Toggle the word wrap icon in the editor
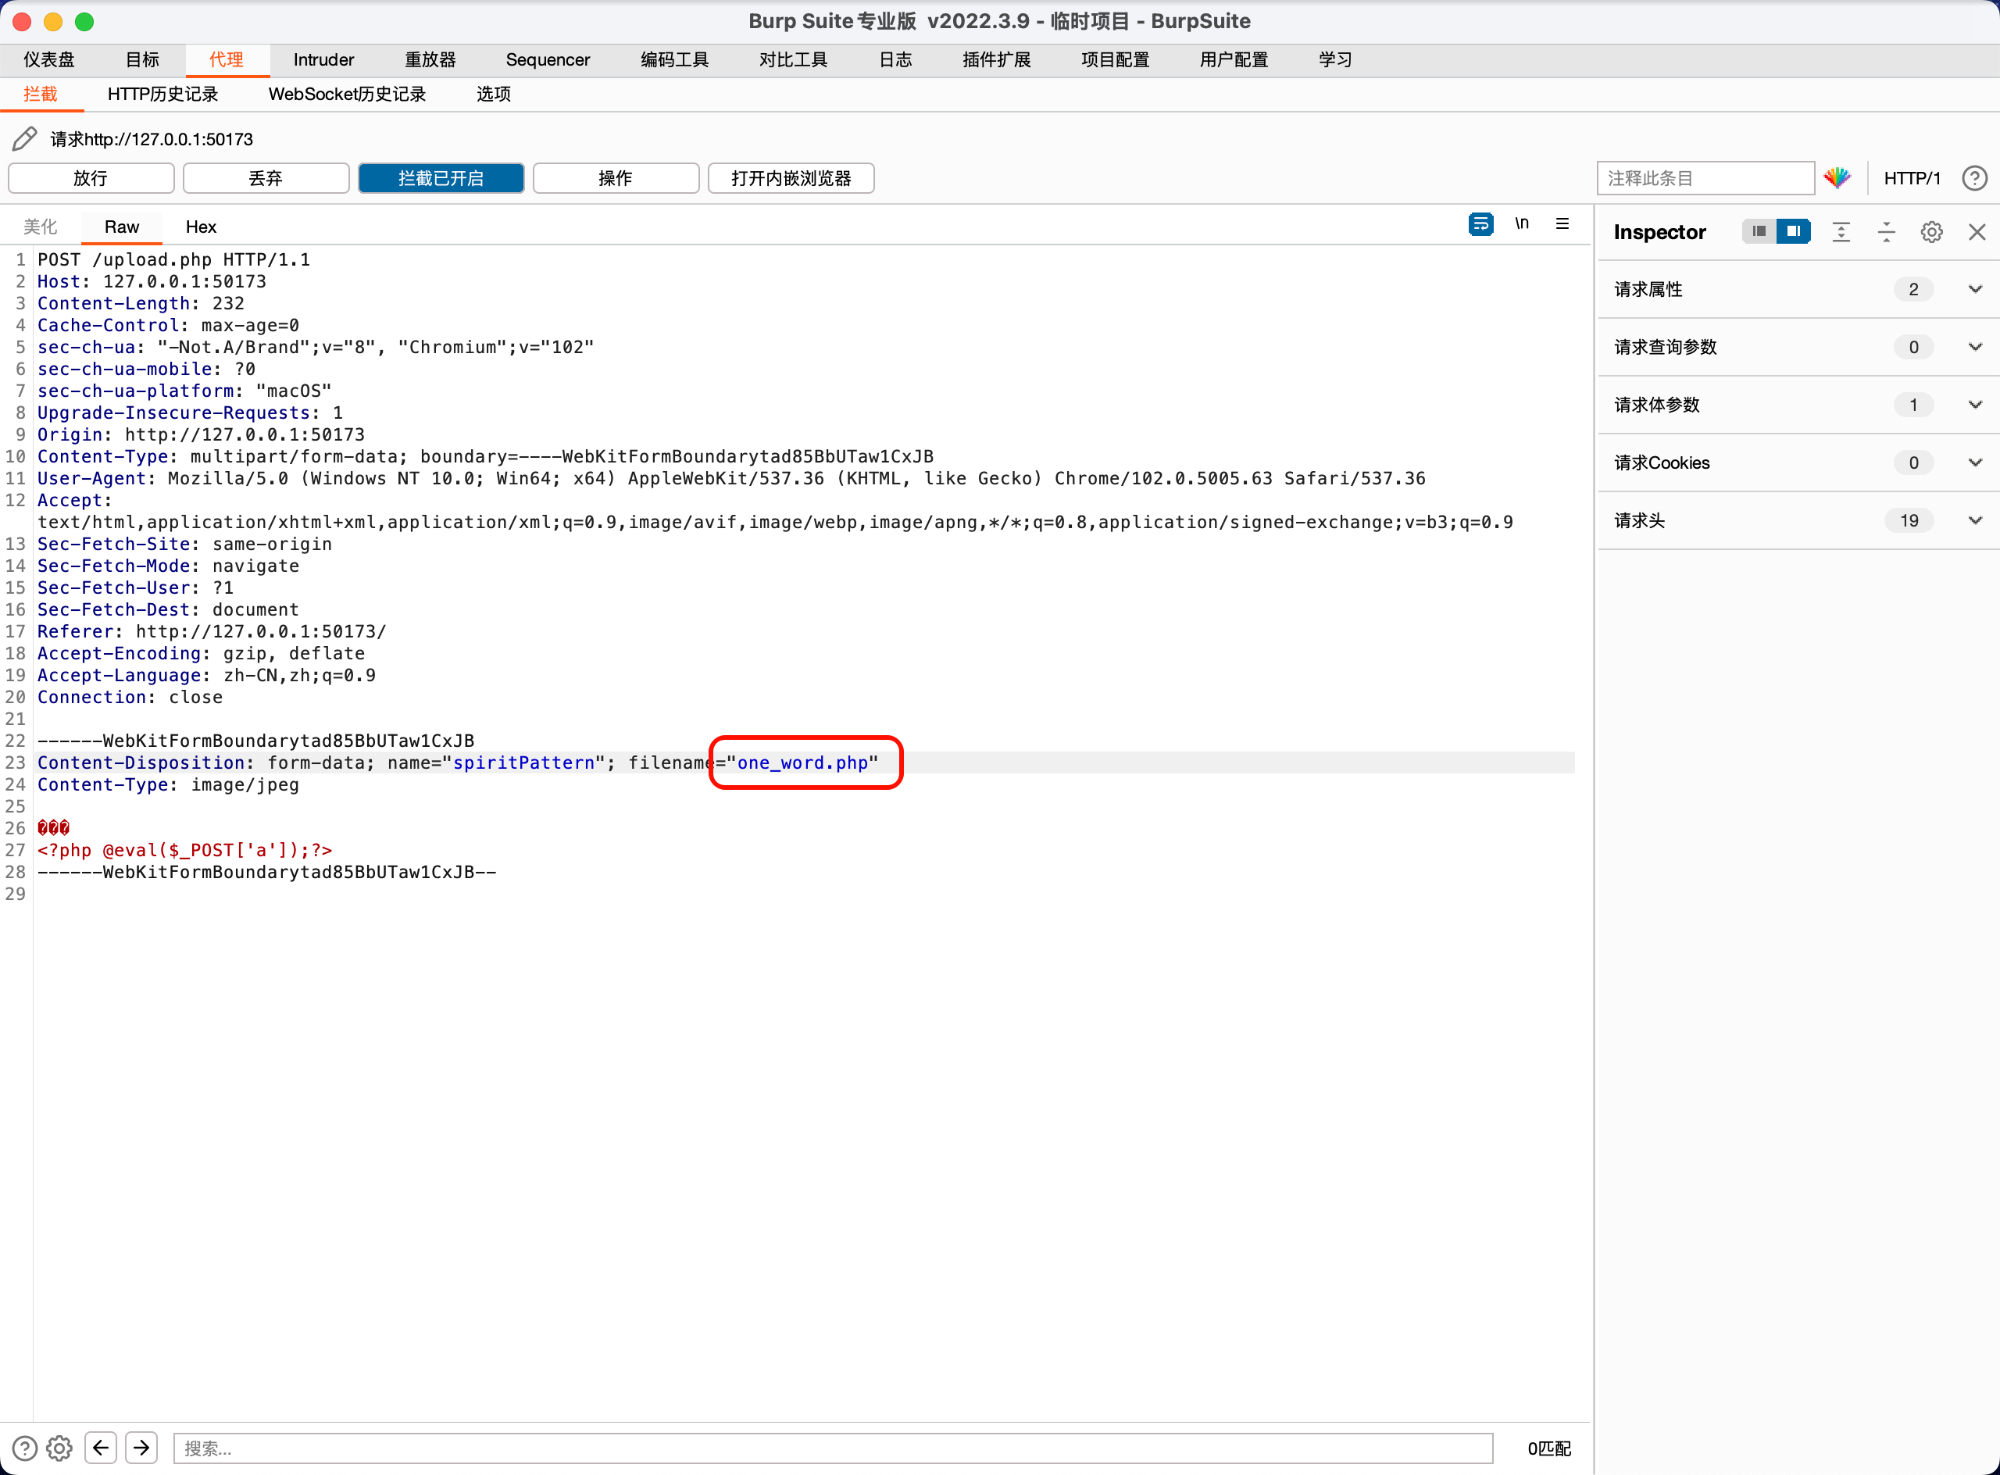This screenshot has width=2000, height=1475. coord(1480,223)
